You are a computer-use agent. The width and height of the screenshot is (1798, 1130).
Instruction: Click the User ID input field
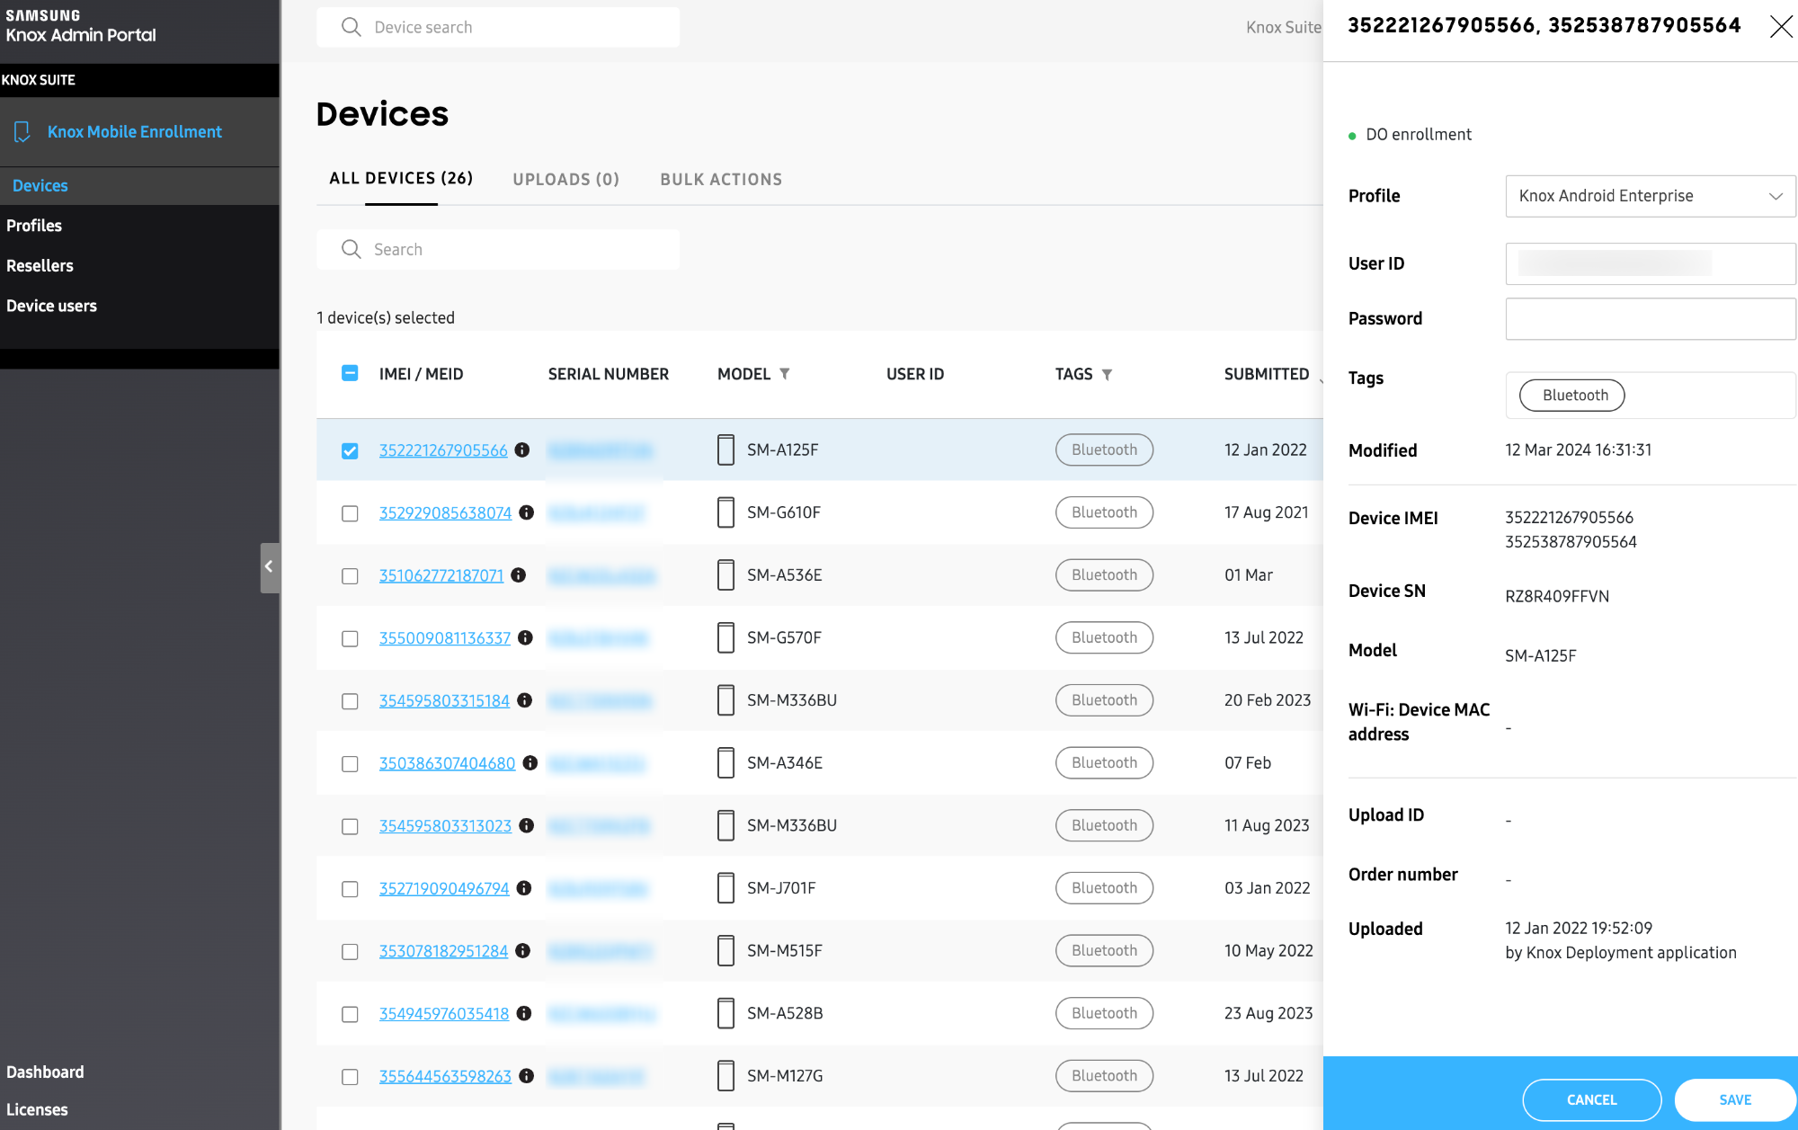(x=1650, y=263)
